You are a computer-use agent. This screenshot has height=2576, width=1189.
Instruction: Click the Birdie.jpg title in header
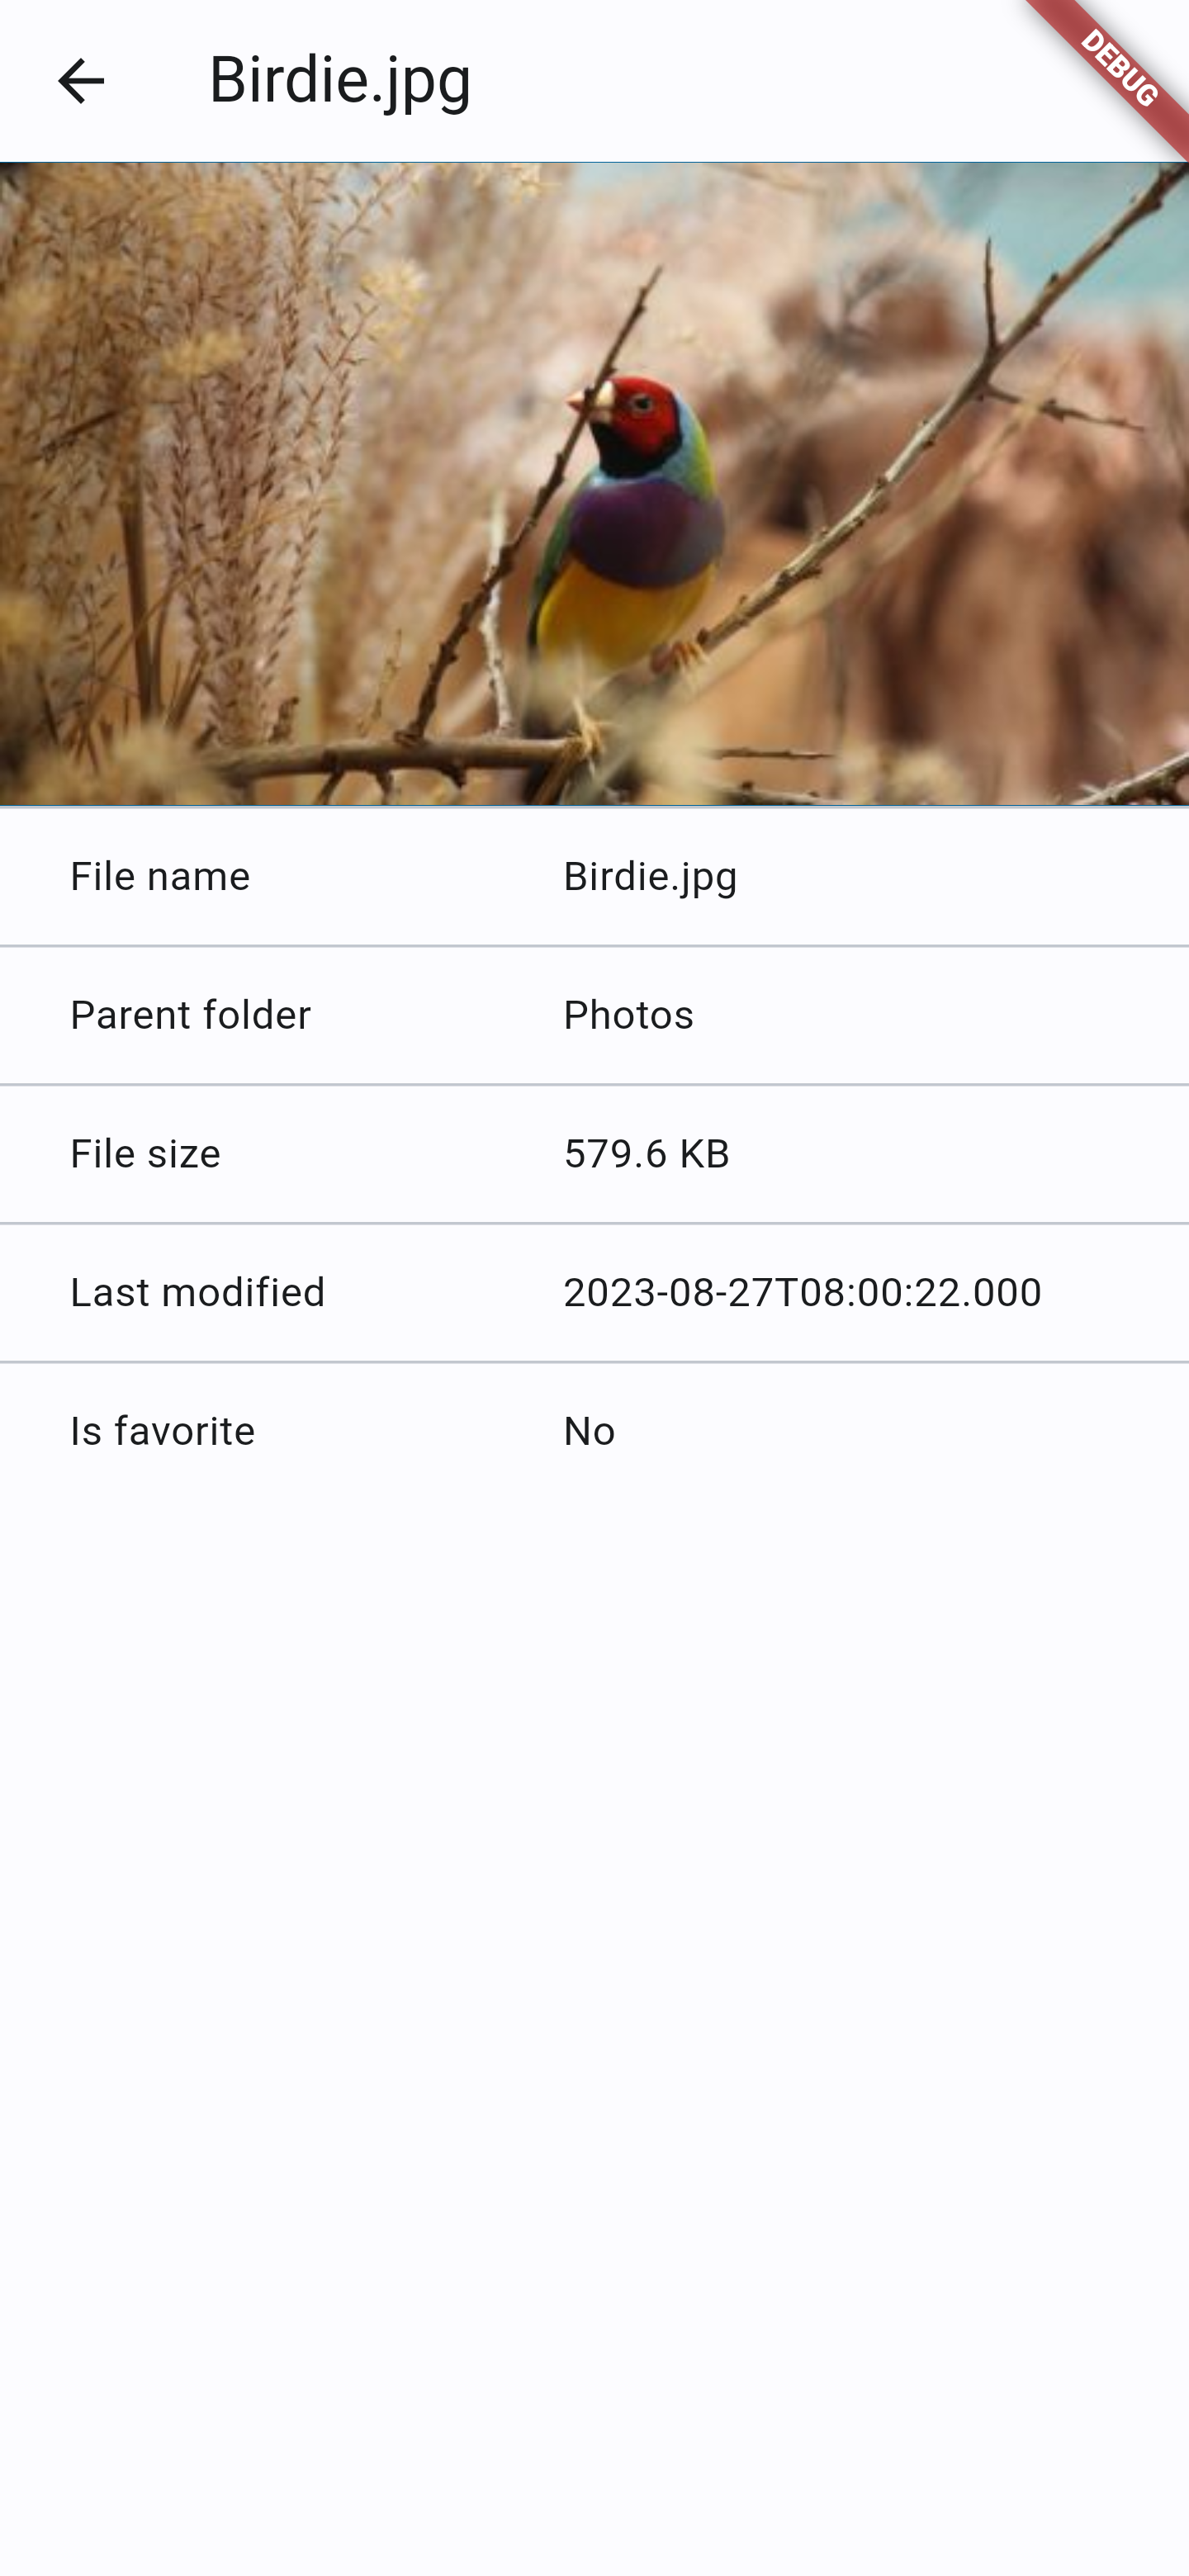click(x=340, y=80)
